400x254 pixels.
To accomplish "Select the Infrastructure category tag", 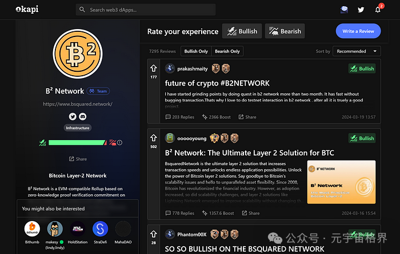I will (x=78, y=128).
